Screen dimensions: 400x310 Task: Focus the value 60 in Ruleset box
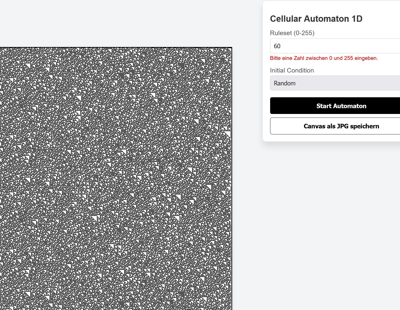click(x=277, y=46)
